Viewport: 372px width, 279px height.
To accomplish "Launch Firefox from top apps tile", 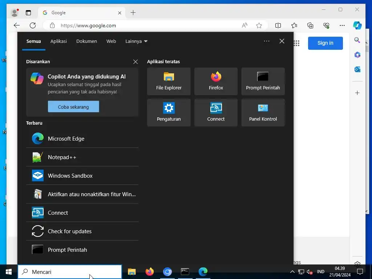I will 216,81.
